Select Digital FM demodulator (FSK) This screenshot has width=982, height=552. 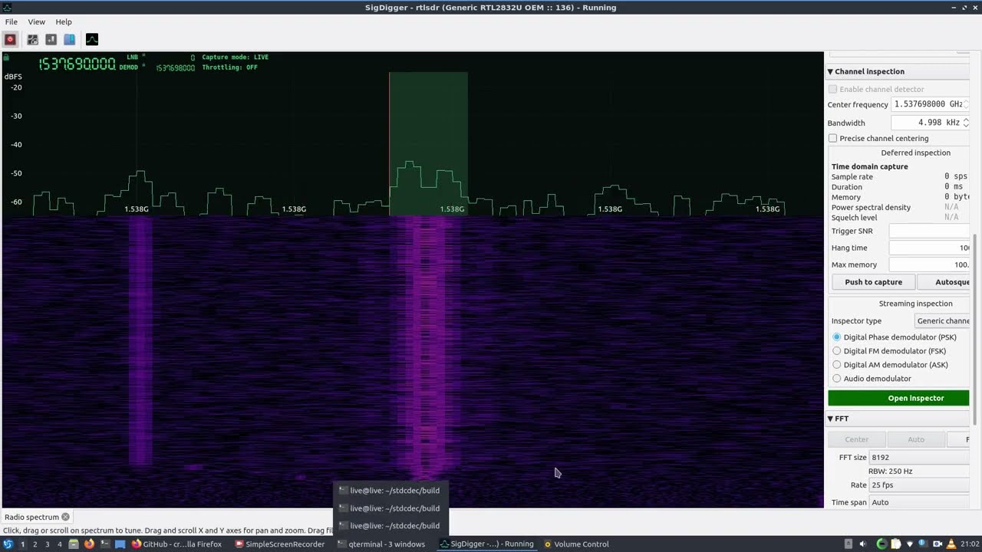click(836, 351)
